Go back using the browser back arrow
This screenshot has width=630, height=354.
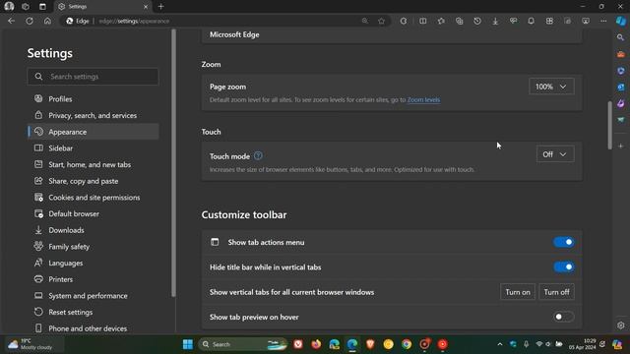pos(11,21)
